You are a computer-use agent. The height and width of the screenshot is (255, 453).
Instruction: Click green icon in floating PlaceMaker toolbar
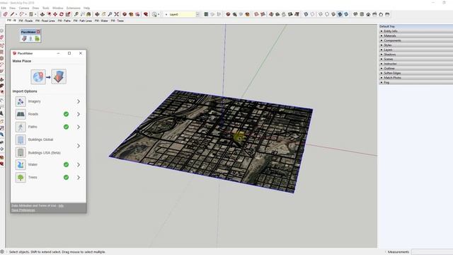click(x=37, y=38)
